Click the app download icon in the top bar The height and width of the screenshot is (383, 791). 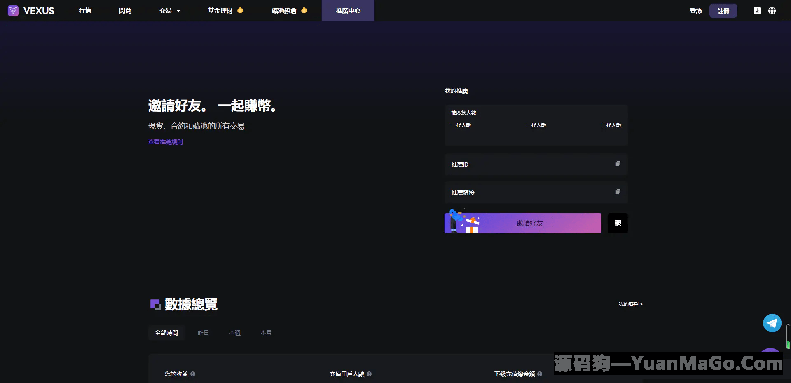pos(757,11)
